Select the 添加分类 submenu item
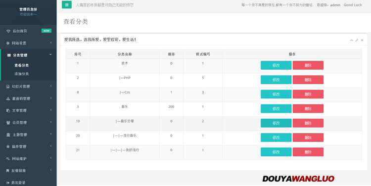The height and width of the screenshot is (186, 371). [22, 74]
